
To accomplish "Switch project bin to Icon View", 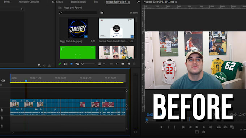I will pos(71,64).
